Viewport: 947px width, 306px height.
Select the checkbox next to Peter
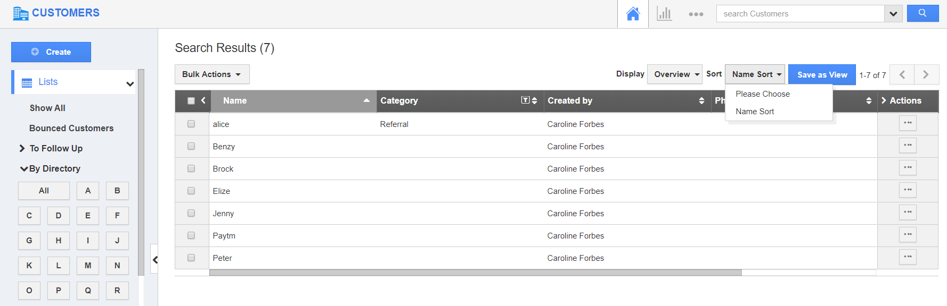(191, 258)
